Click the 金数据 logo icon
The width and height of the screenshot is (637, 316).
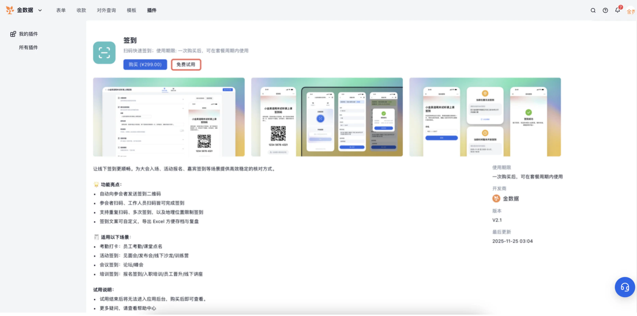pos(10,10)
